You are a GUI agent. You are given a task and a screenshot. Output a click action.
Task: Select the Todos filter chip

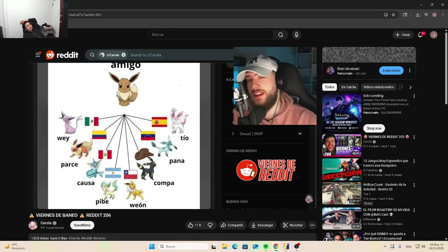329,87
